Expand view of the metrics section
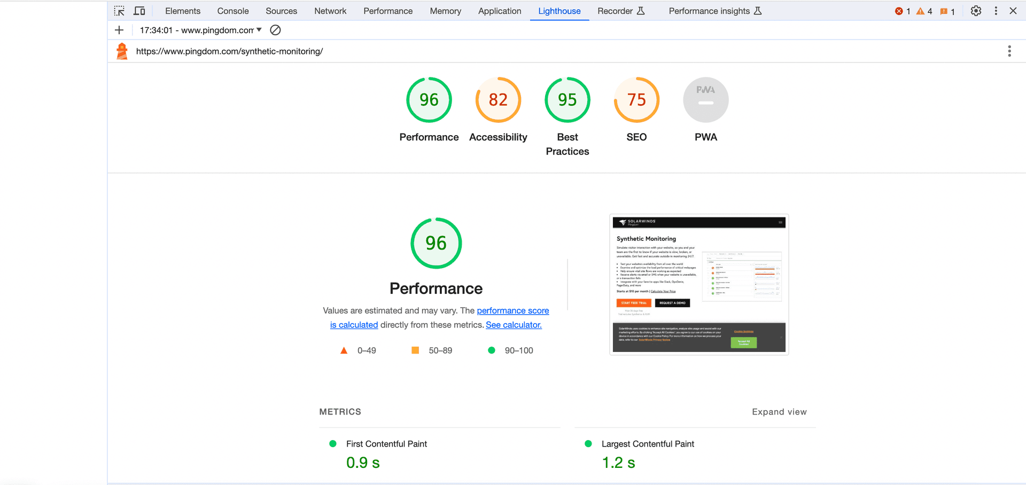This screenshot has height=485, width=1026. [779, 412]
